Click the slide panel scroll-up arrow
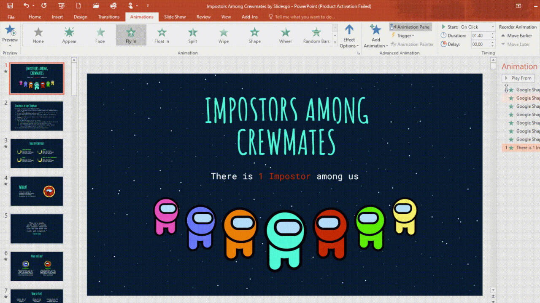This screenshot has width=540, height=303. [x=74, y=60]
